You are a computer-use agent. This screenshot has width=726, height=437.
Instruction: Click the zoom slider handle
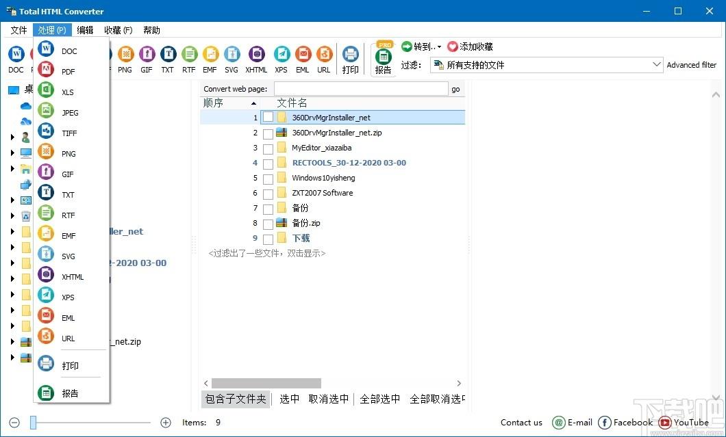[34, 422]
